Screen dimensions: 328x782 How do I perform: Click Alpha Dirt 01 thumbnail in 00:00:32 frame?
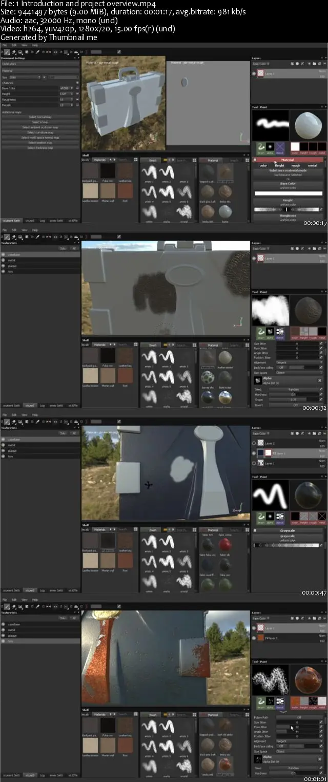[x=258, y=380]
